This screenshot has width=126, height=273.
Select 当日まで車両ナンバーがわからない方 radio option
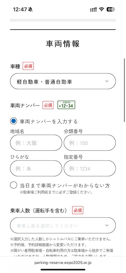click(x=14, y=185)
